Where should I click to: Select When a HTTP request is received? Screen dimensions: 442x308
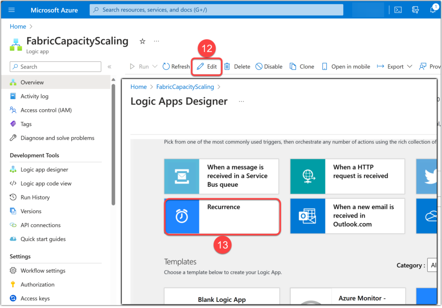(347, 176)
